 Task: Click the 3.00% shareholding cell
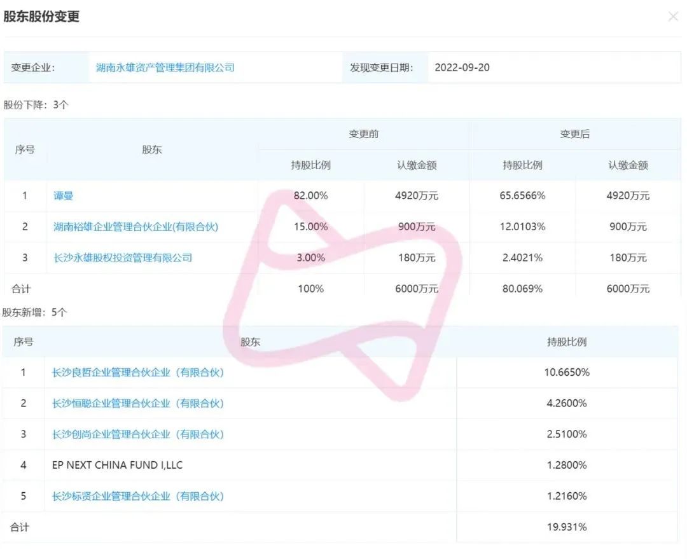(310, 258)
